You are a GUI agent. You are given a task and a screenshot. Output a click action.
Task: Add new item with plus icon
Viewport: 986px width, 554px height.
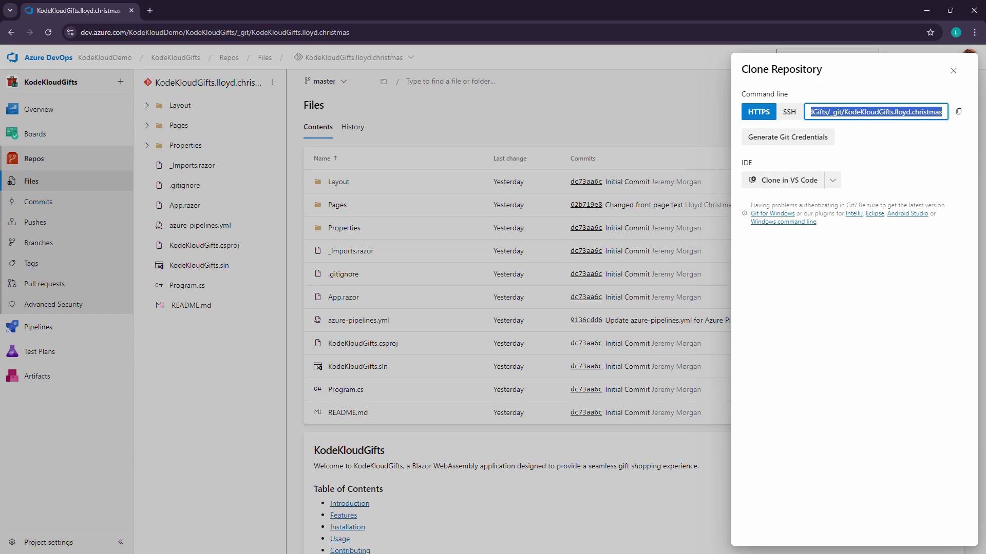click(121, 82)
